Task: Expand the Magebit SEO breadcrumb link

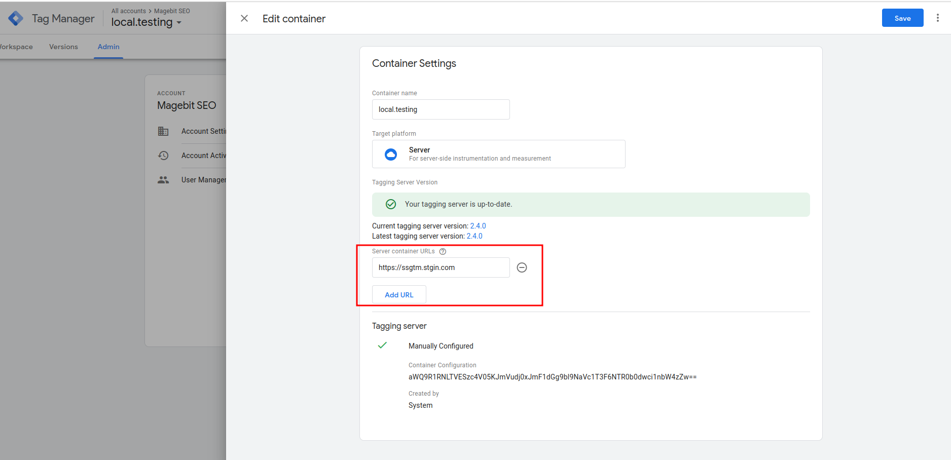Action: coord(171,11)
